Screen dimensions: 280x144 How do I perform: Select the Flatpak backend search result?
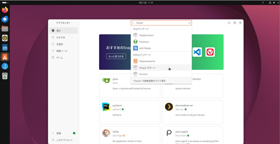[x=161, y=61]
